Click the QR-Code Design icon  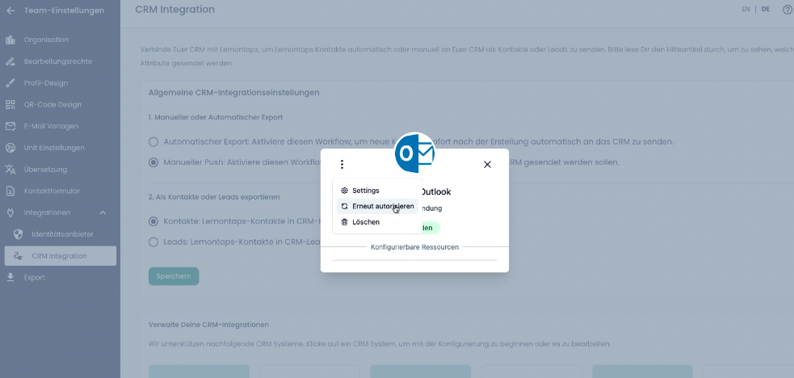click(11, 105)
